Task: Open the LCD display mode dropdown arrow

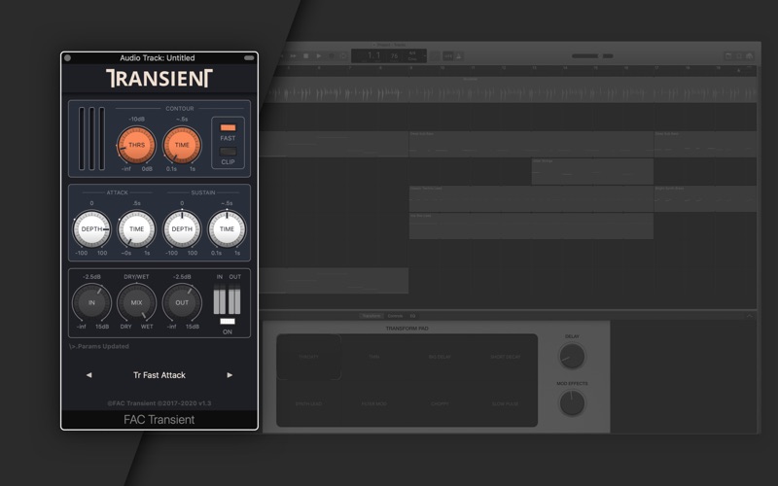Action: [x=425, y=56]
